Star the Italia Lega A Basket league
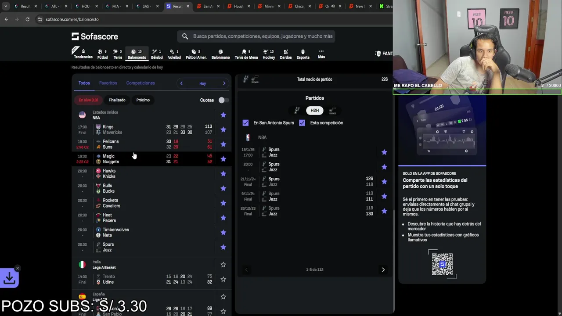Screen dimensions: 562x316 [x=223, y=265]
